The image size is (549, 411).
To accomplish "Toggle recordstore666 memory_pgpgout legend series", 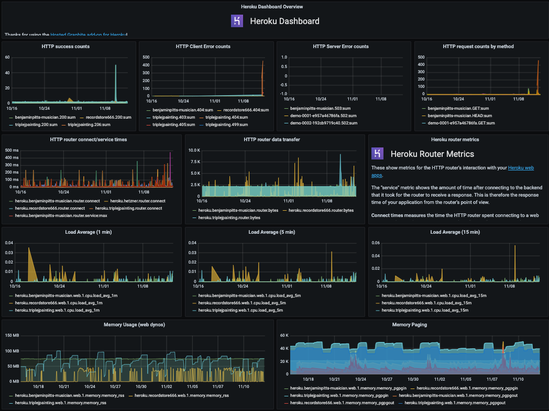I will pos(342,403).
